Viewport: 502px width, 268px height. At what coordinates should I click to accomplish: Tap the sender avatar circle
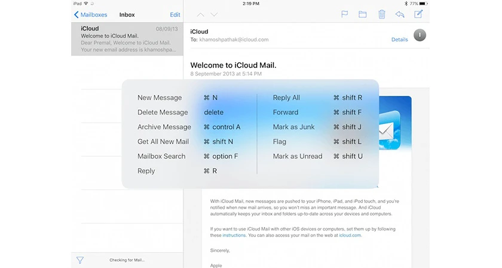420,35
